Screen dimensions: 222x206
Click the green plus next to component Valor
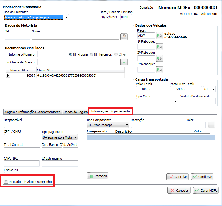[211, 125]
